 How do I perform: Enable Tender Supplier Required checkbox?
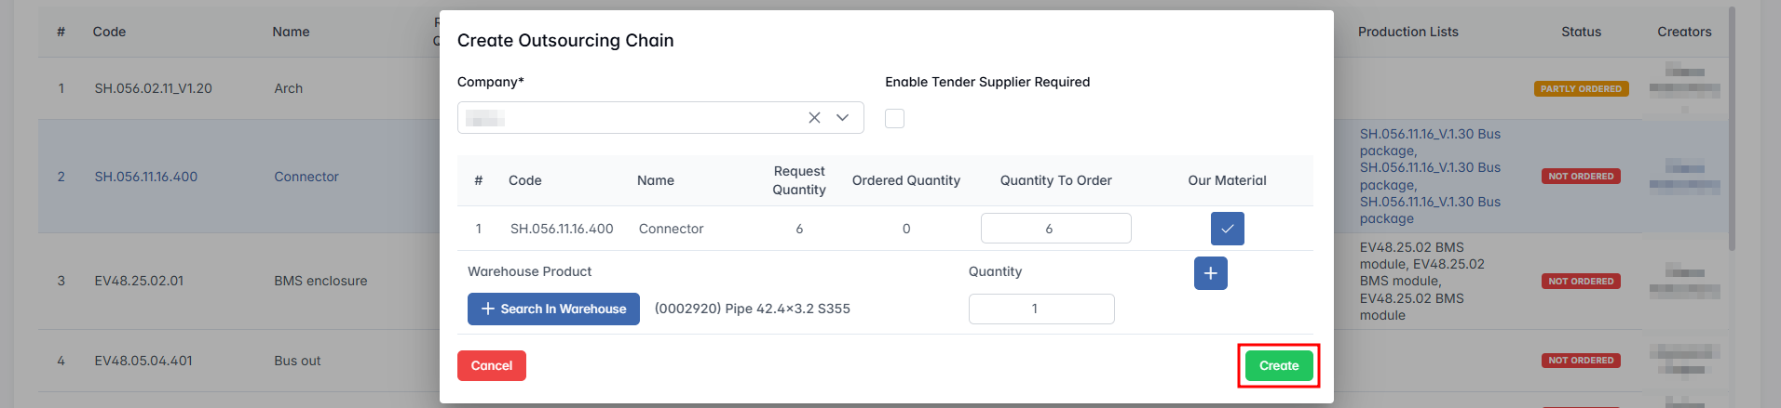(x=894, y=118)
